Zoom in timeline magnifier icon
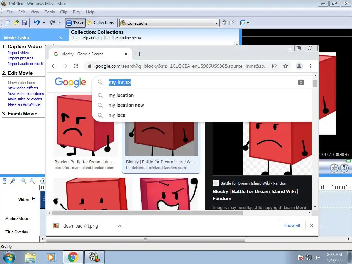This screenshot has width=352, height=264. coord(24,181)
